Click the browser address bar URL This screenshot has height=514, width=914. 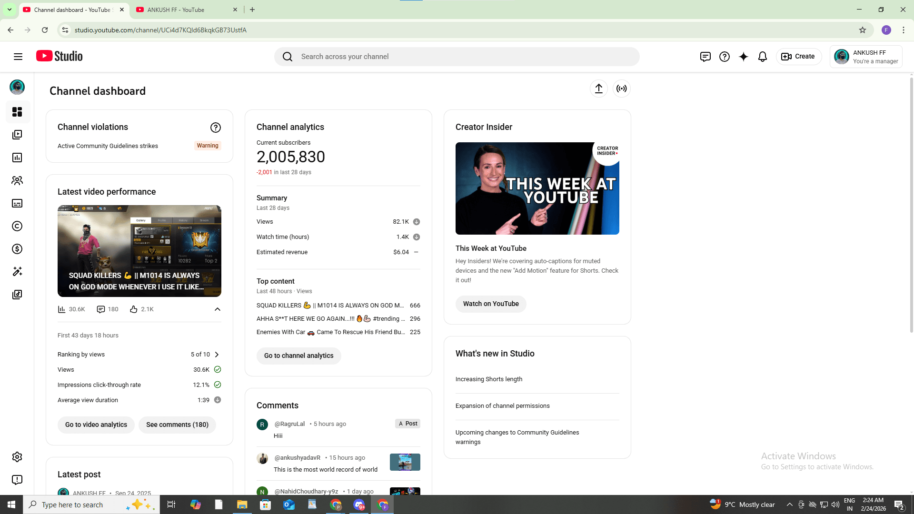[160, 30]
